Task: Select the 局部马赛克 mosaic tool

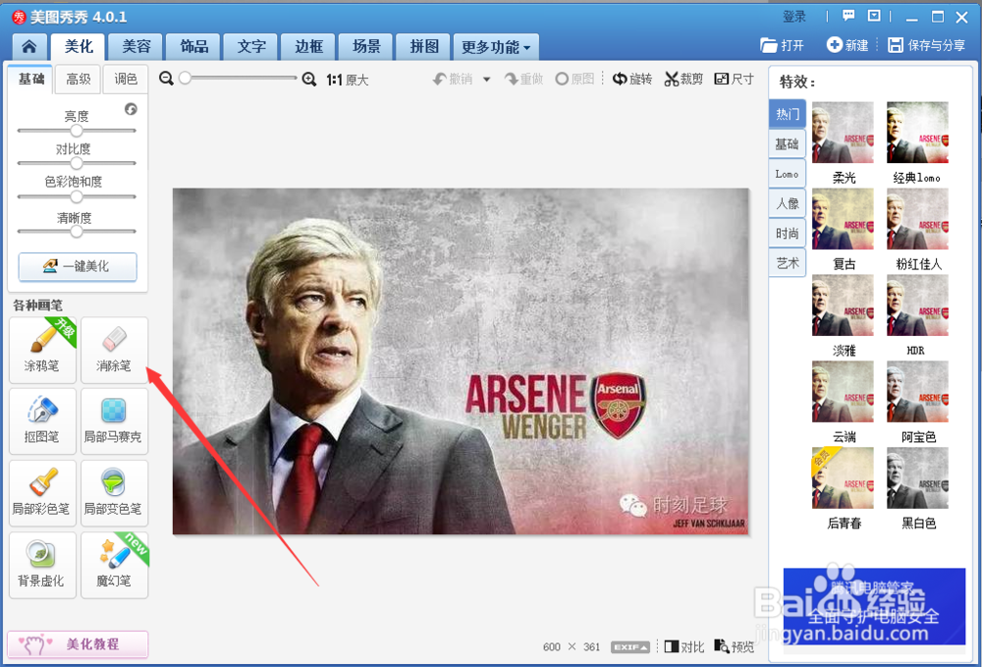Action: tap(114, 420)
